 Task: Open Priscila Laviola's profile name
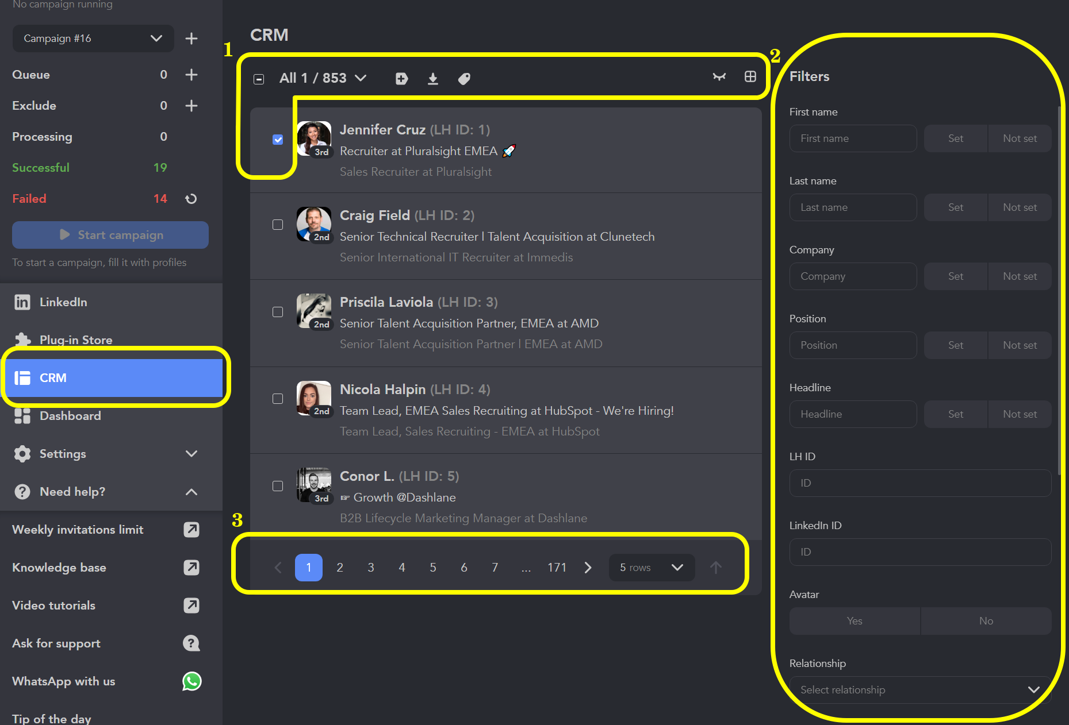click(x=386, y=302)
